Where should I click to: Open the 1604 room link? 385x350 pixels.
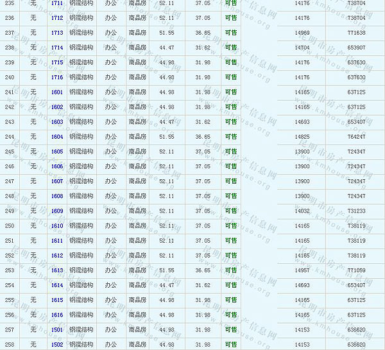[x=57, y=137]
